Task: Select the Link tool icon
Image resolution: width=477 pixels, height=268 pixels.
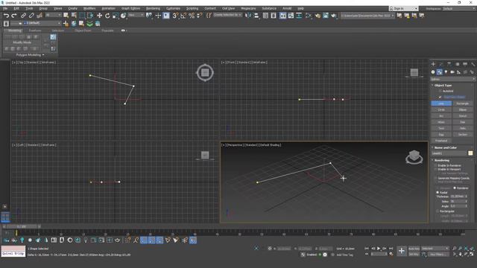Action: [x=23, y=16]
